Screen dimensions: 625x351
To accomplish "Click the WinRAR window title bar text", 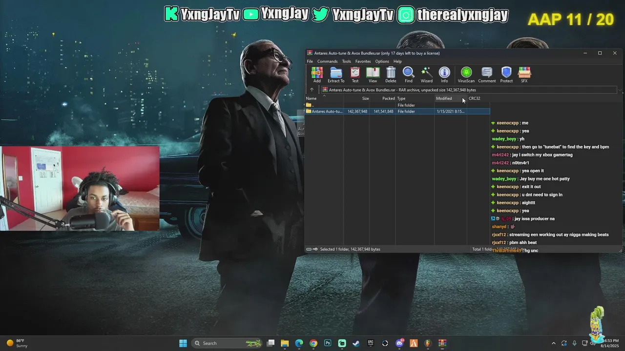I will click(377, 53).
